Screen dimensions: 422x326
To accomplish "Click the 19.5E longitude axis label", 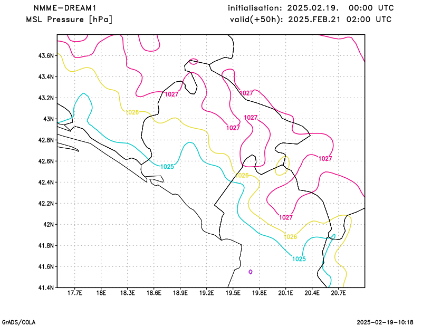I will pyautogui.click(x=233, y=293).
